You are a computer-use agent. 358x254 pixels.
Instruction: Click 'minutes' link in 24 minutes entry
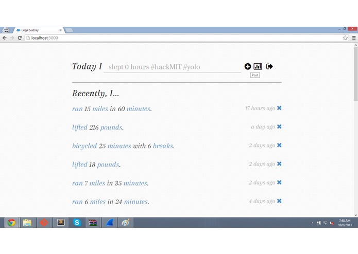click(x=136, y=202)
